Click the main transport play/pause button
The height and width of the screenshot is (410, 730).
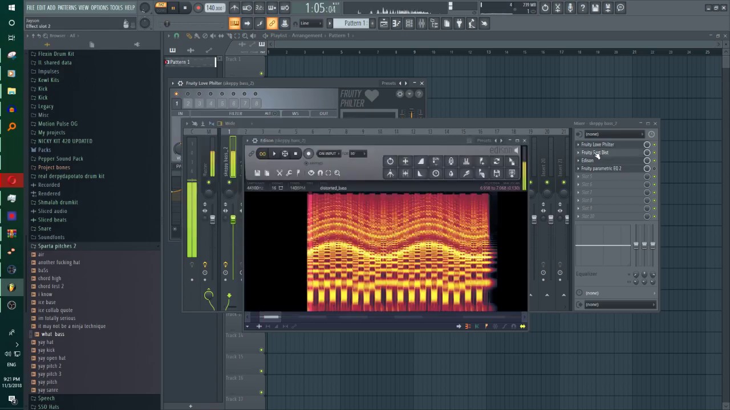pos(173,8)
